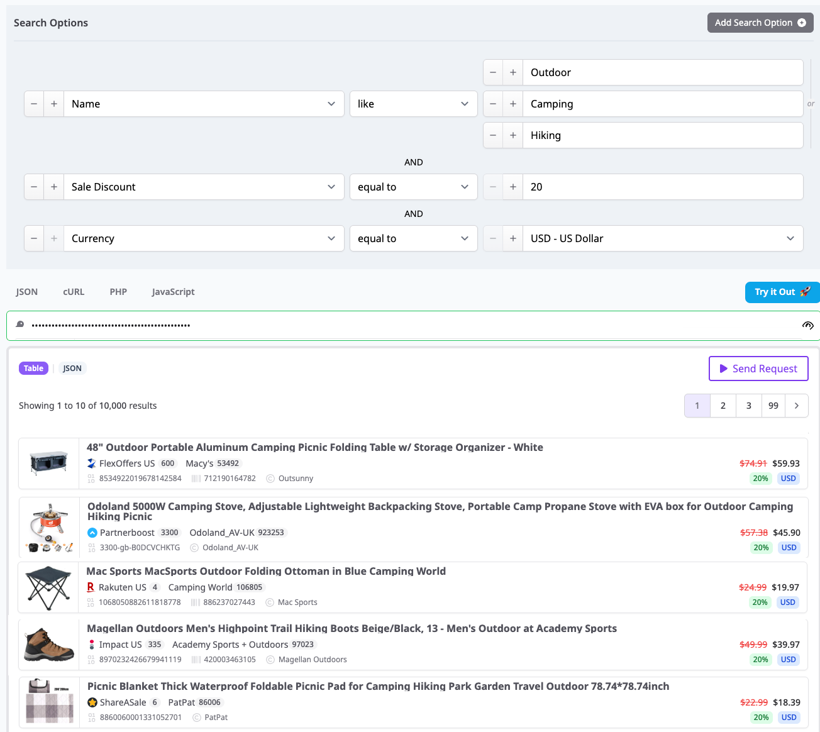
Task: Toggle API key visibility with the eye icon
Action: tap(808, 325)
